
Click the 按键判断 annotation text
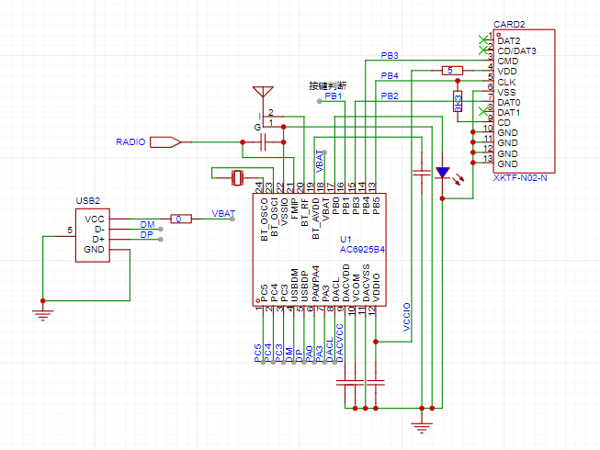pyautogui.click(x=327, y=86)
